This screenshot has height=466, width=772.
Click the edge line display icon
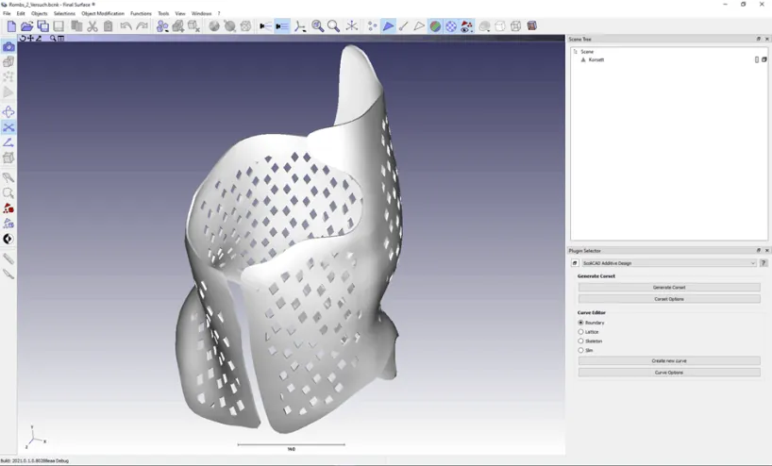404,26
